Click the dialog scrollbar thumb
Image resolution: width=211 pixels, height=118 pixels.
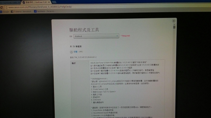click(x=174, y=27)
